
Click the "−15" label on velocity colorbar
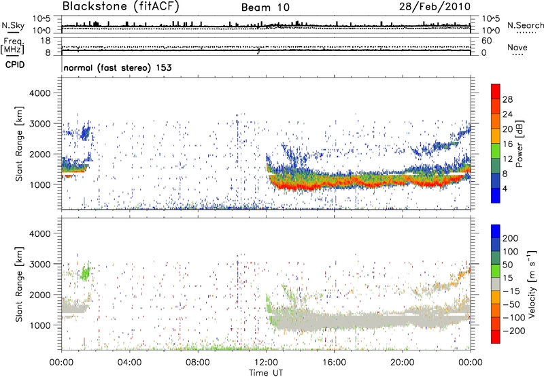511,291
